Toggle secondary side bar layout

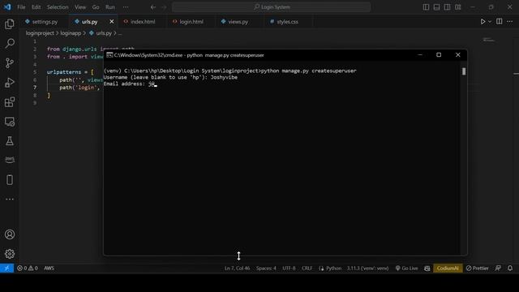click(447, 7)
